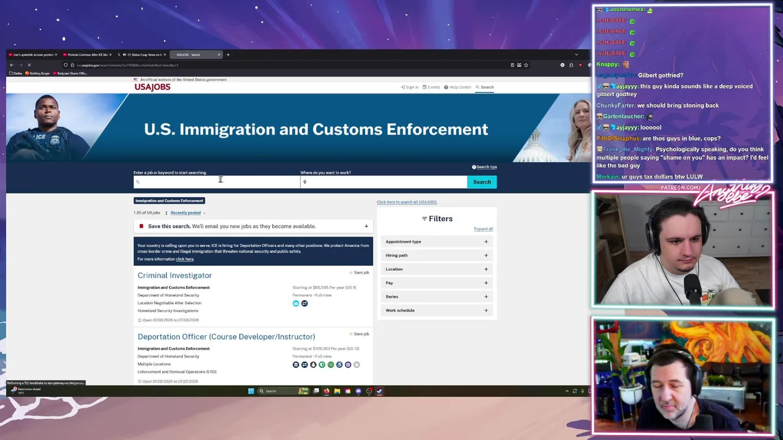This screenshot has width=783, height=440.
Task: Click 'Click here to search all USAJOBS' link
Action: (407, 202)
